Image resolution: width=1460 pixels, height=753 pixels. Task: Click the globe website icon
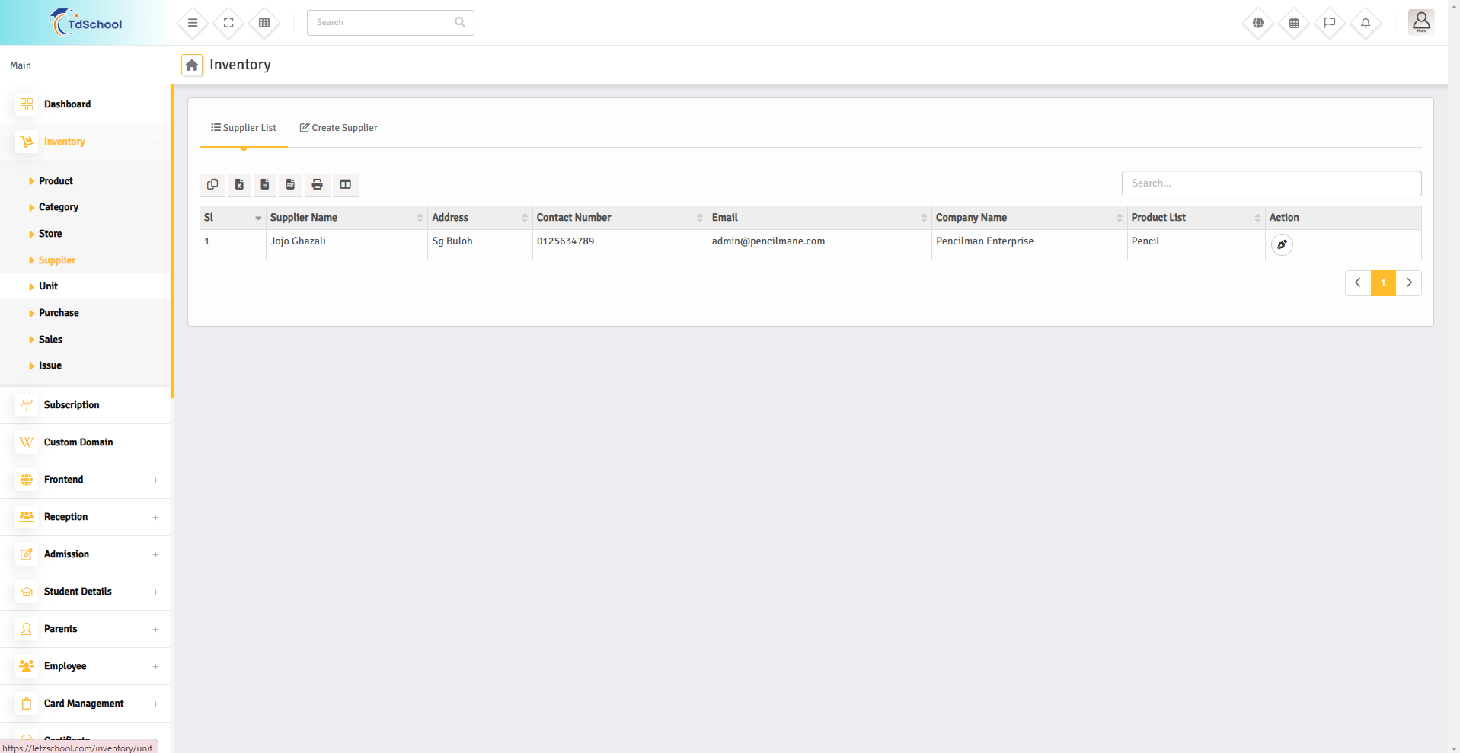click(x=1257, y=23)
